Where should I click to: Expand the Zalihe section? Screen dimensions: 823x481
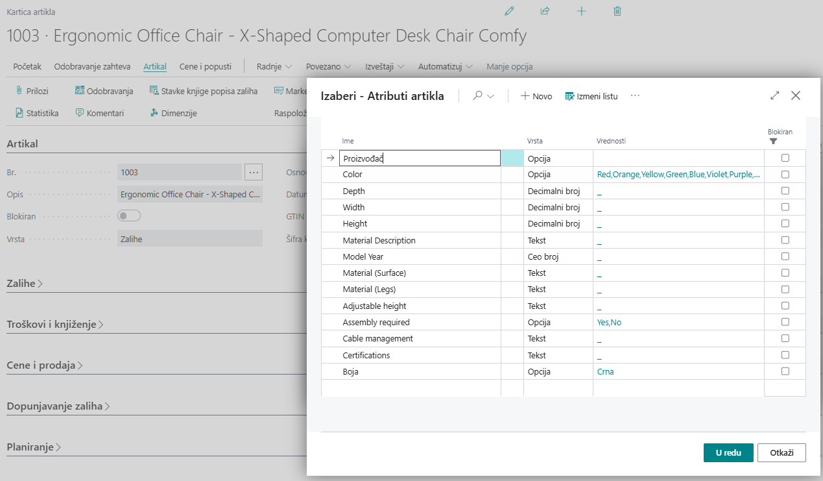coord(25,284)
